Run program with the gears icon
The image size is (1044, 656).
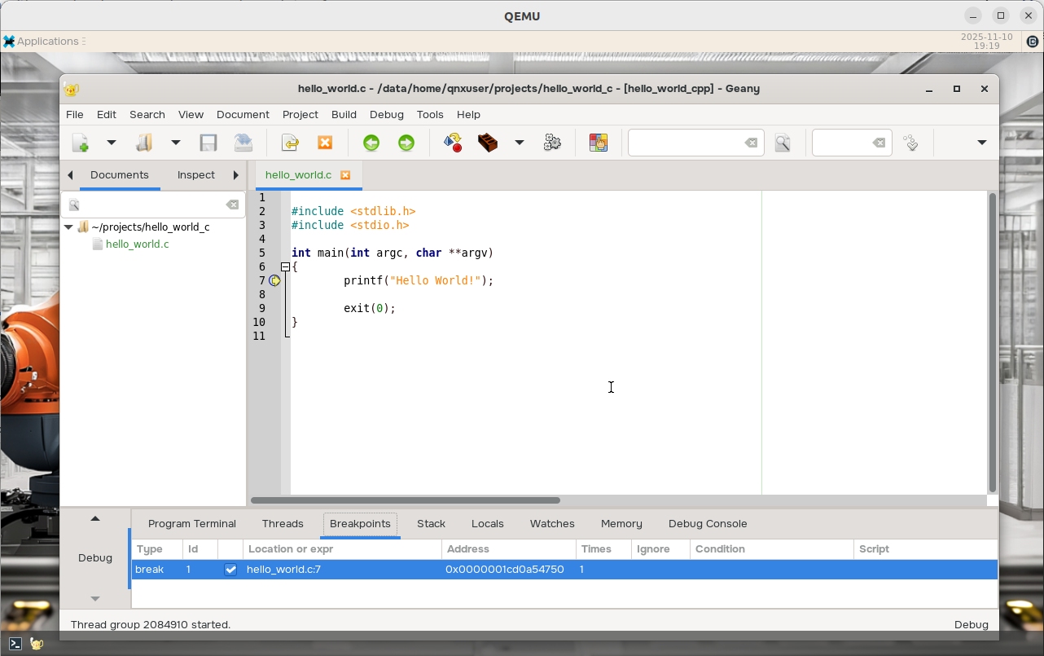(x=552, y=143)
